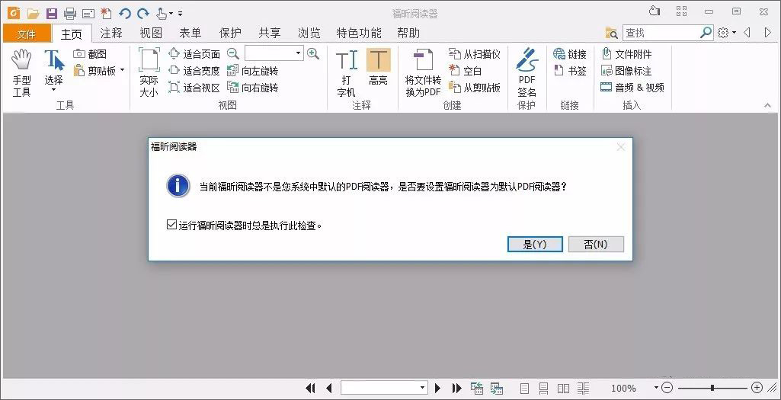Click 是(Y) to set default reader
This screenshot has width=781, height=400.
(x=535, y=244)
